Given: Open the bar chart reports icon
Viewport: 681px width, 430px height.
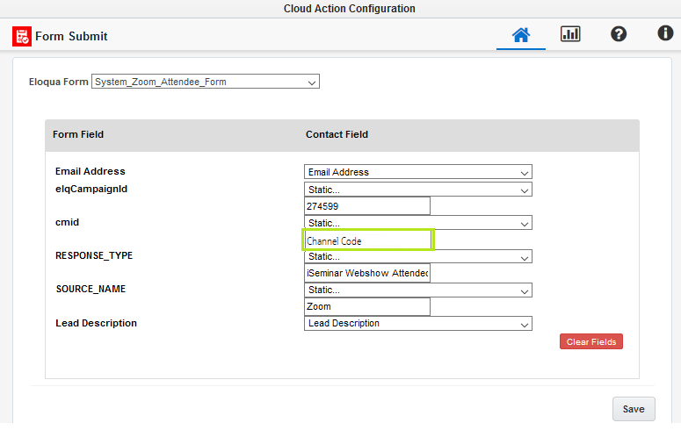Looking at the screenshot, I should 570,35.
